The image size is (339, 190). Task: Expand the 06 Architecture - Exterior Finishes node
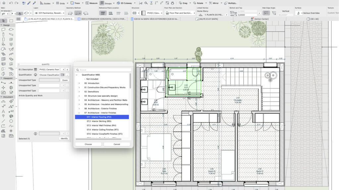(79, 109)
